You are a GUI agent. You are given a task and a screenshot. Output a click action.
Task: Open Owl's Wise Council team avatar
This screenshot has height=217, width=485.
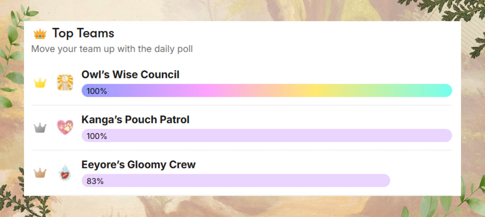coord(65,82)
